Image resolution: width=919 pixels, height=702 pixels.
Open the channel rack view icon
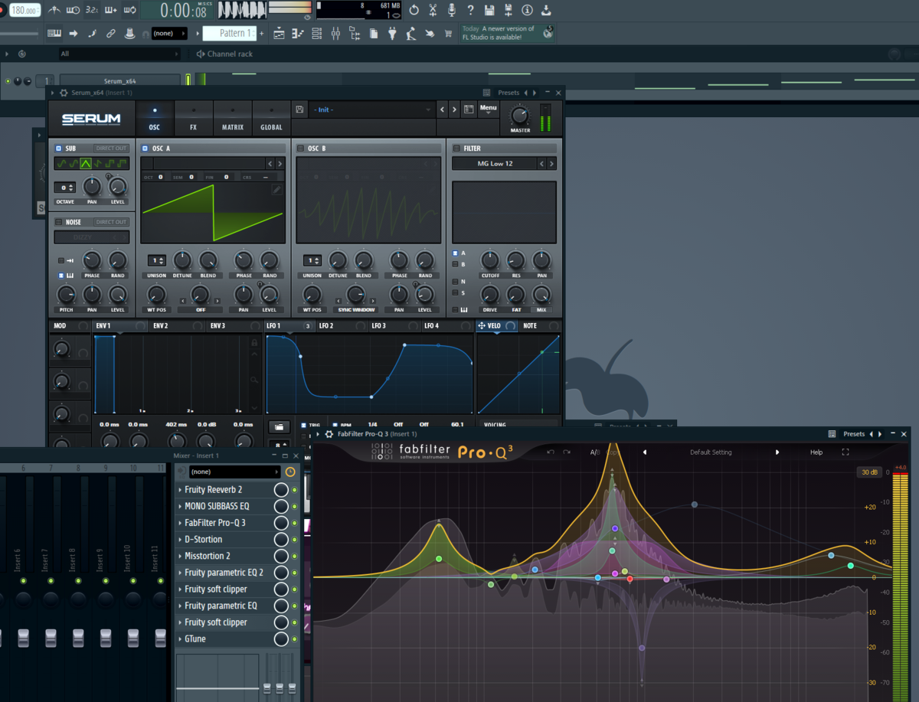(x=316, y=34)
